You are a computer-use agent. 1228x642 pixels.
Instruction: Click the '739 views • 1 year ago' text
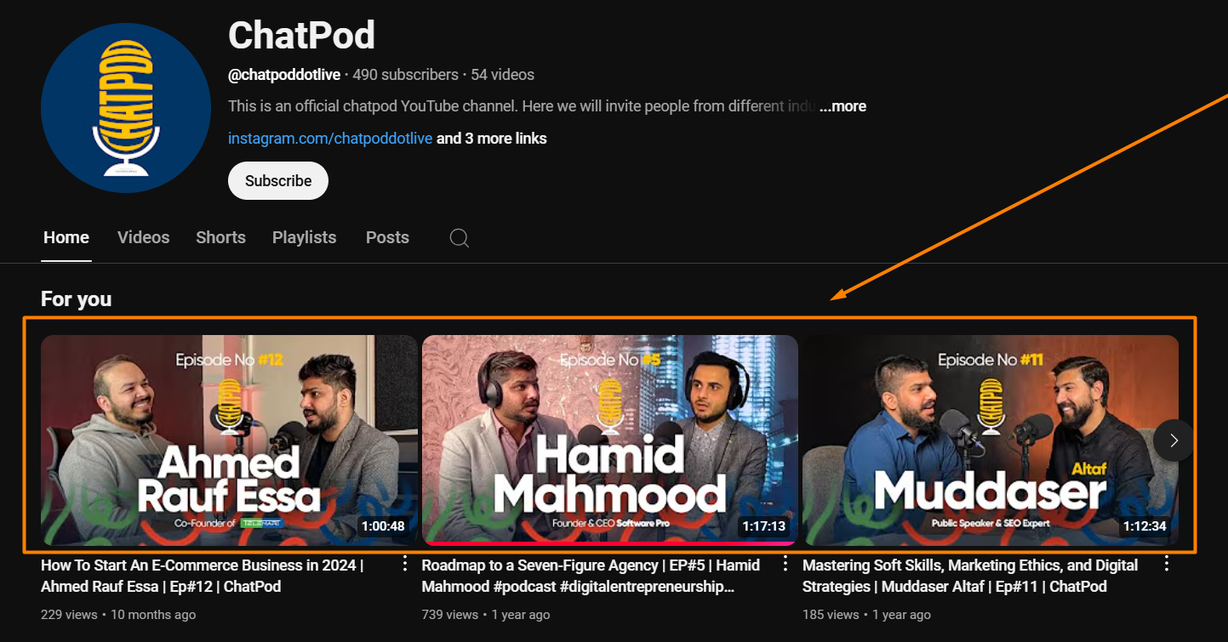pyautogui.click(x=486, y=614)
